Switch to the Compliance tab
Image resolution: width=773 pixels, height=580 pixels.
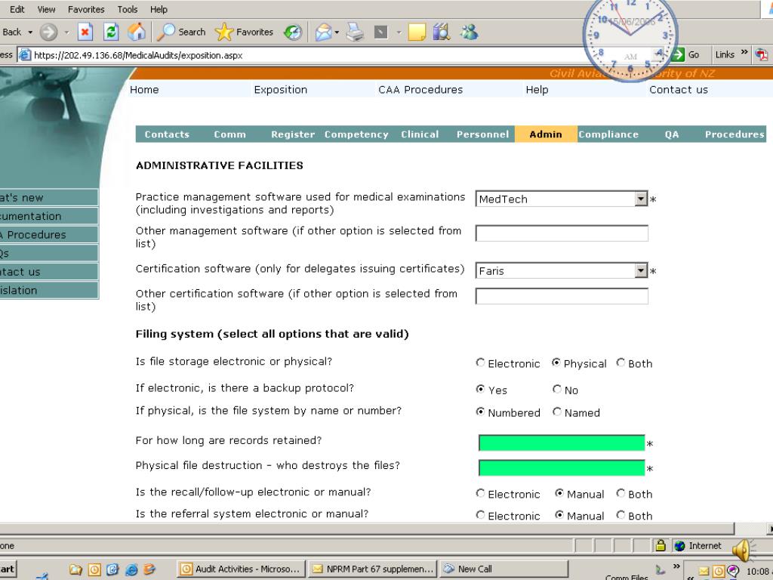tap(608, 134)
